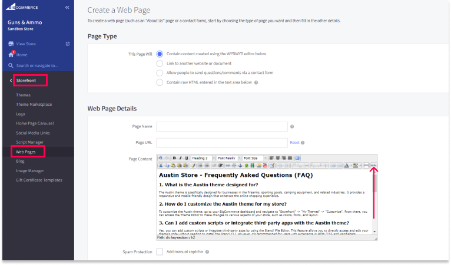451x265 pixels.
Task: Insert a horizontal rule in the editor
Action: [x=366, y=165]
